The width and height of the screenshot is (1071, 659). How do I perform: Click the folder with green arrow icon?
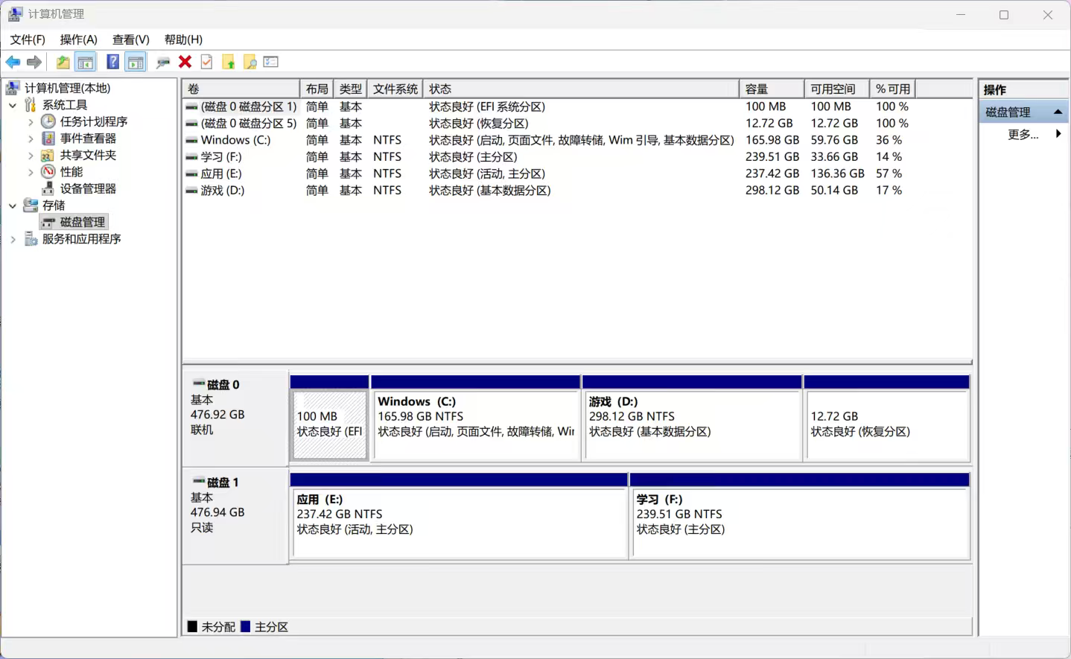[229, 63]
